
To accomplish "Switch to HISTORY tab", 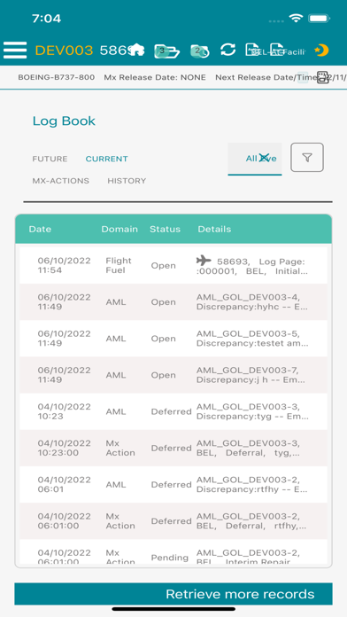I will 127,181.
